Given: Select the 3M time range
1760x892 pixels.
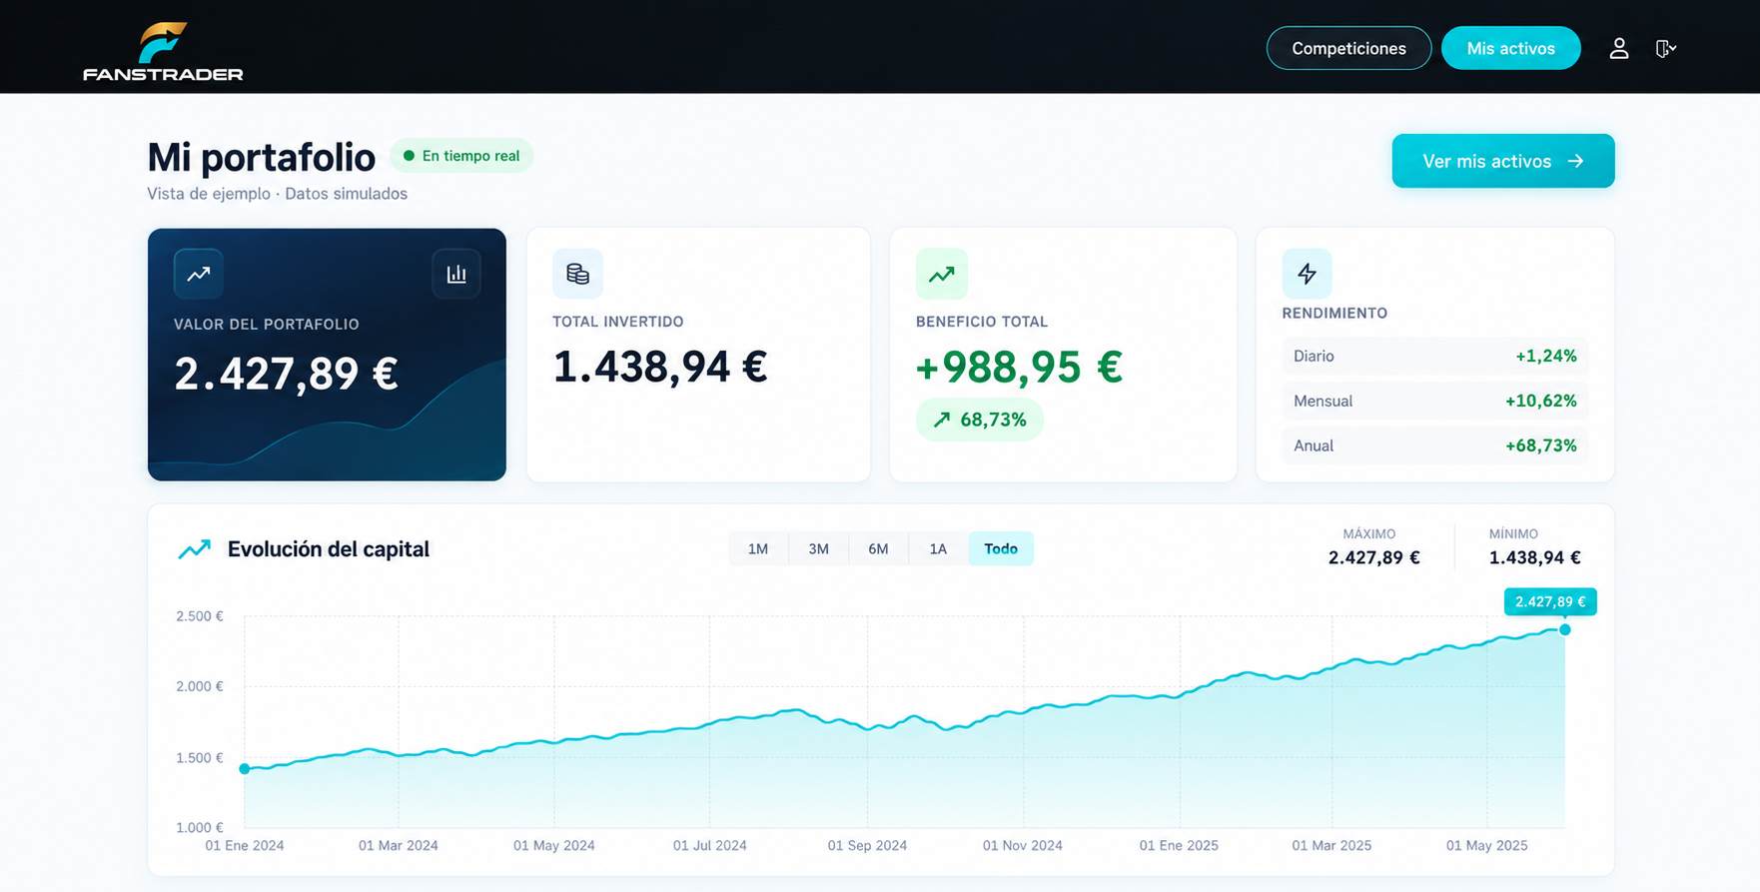Looking at the screenshot, I should pos(818,548).
